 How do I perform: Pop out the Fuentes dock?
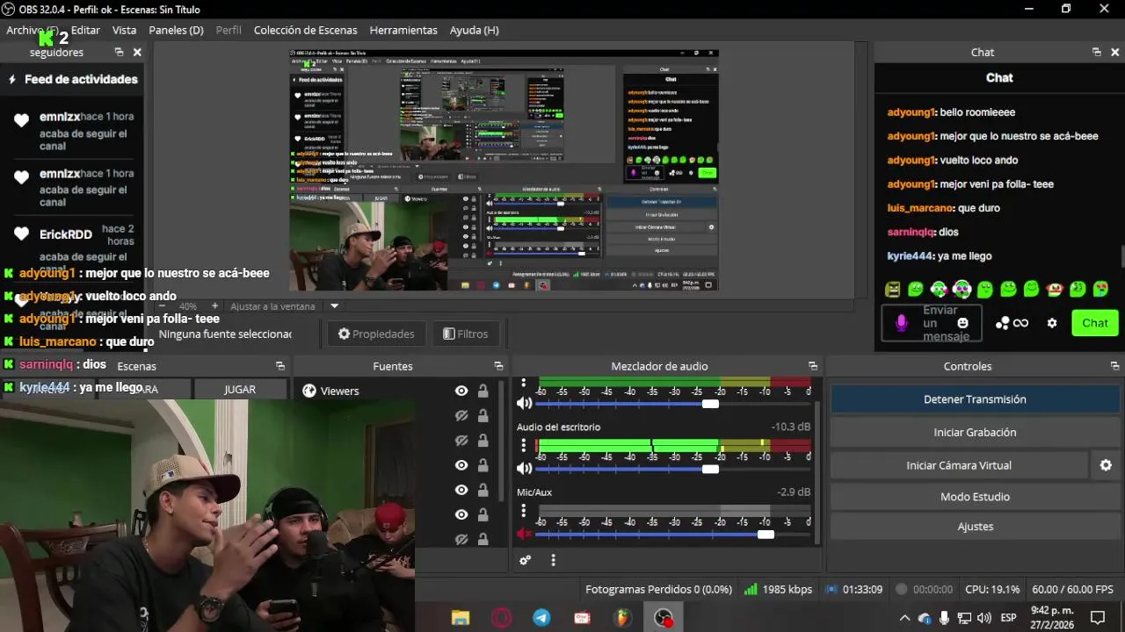[x=498, y=366]
